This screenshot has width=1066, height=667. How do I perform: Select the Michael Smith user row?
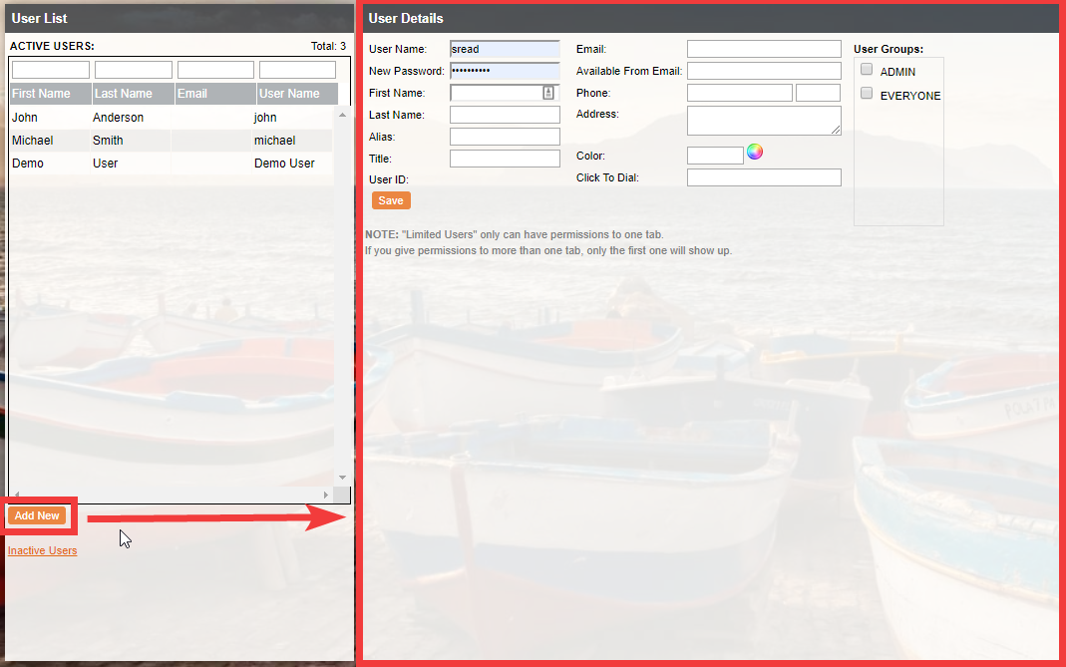[172, 140]
